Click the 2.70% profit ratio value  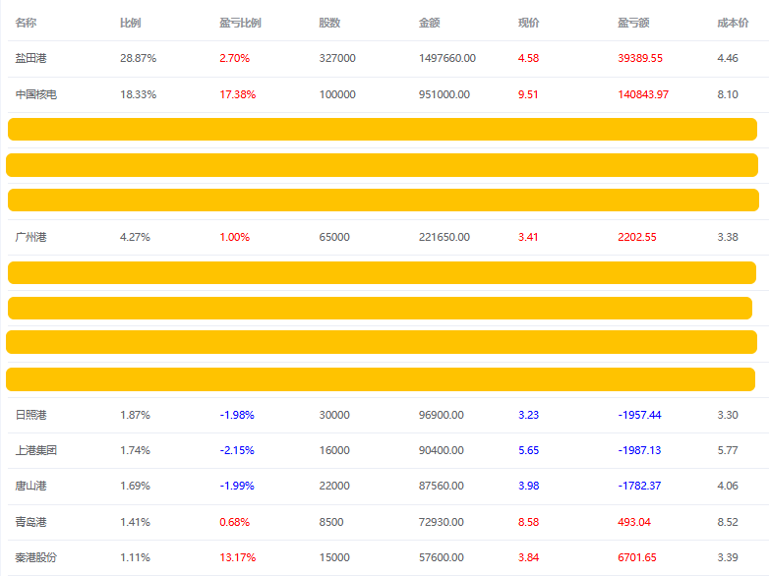tap(235, 58)
